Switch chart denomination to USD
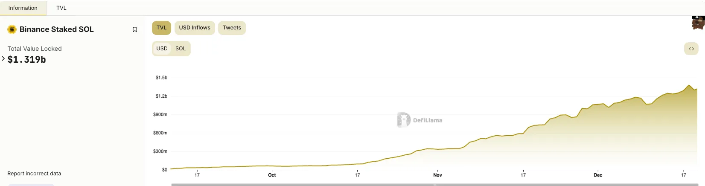This screenshot has height=186, width=705. [162, 49]
